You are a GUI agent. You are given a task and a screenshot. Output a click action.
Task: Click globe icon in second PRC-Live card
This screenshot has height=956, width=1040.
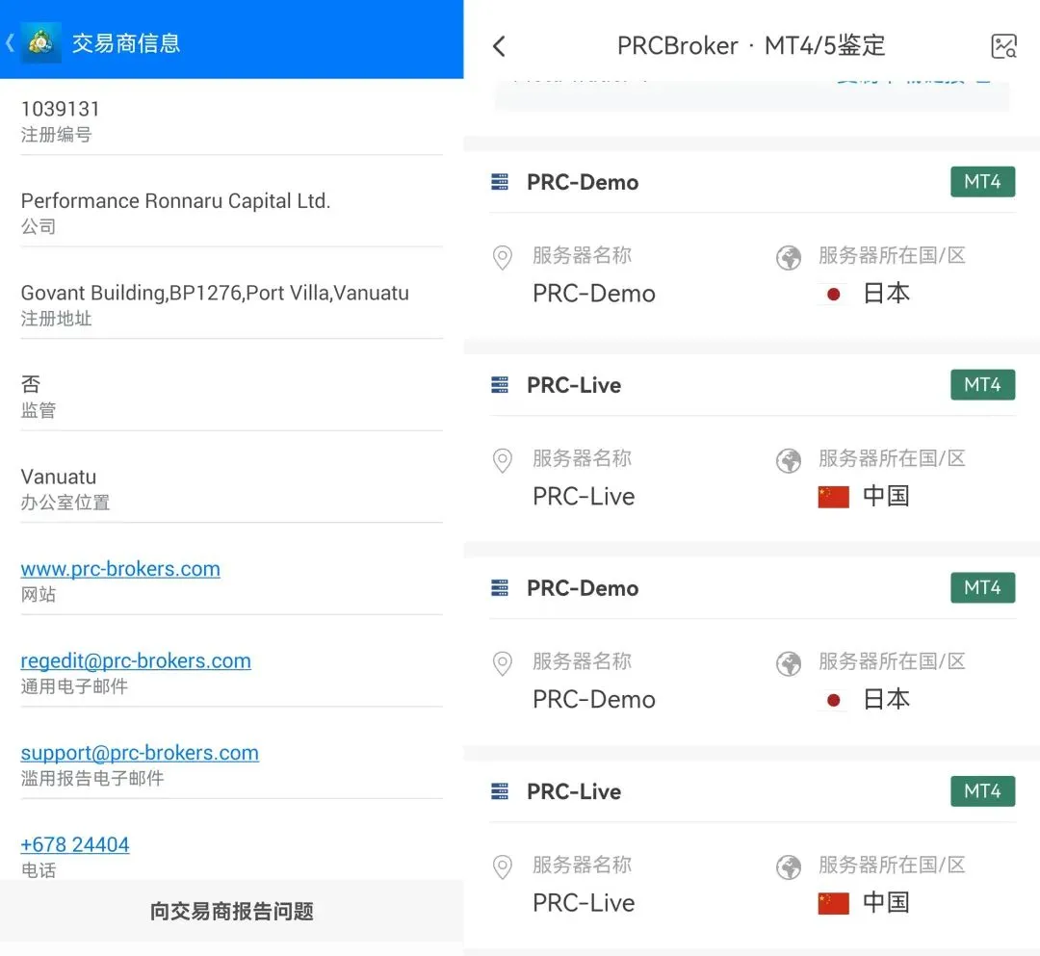tap(789, 866)
